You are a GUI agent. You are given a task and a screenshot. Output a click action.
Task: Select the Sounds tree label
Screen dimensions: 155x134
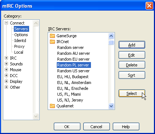pyautogui.click(x=16, y=64)
